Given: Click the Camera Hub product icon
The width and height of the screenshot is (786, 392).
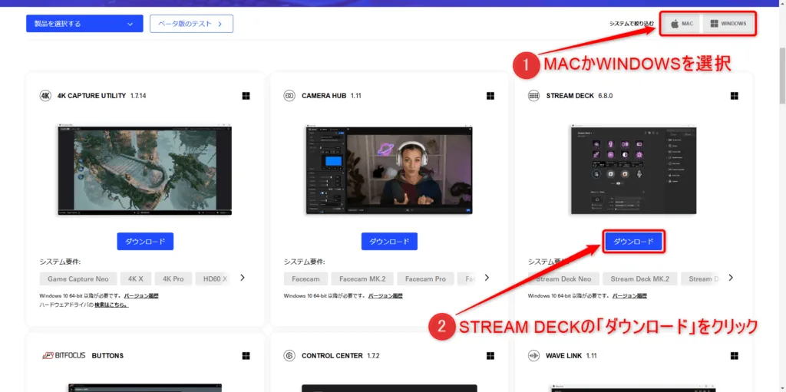Looking at the screenshot, I should tap(289, 96).
